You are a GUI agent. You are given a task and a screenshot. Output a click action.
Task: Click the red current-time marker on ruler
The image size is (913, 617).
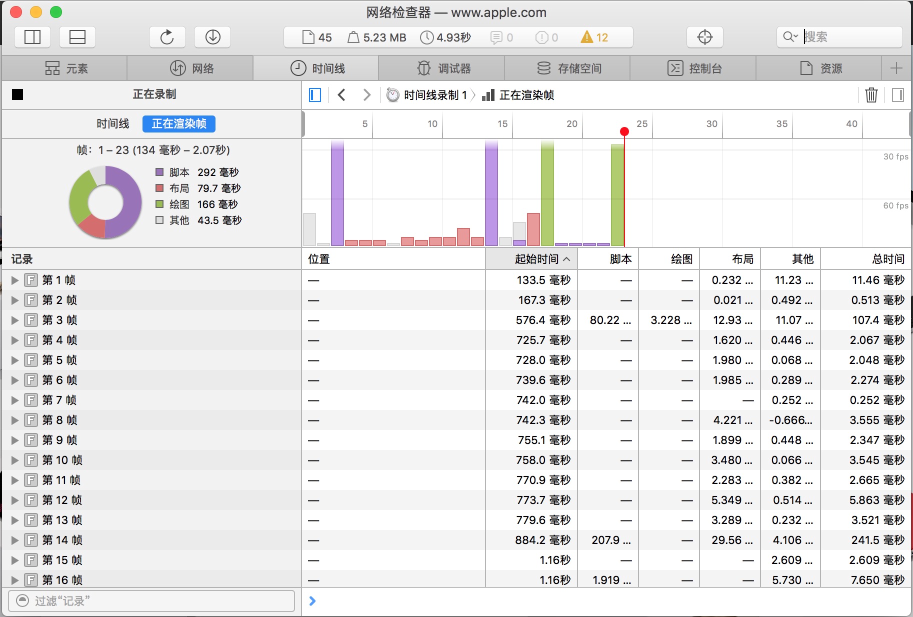(x=624, y=131)
